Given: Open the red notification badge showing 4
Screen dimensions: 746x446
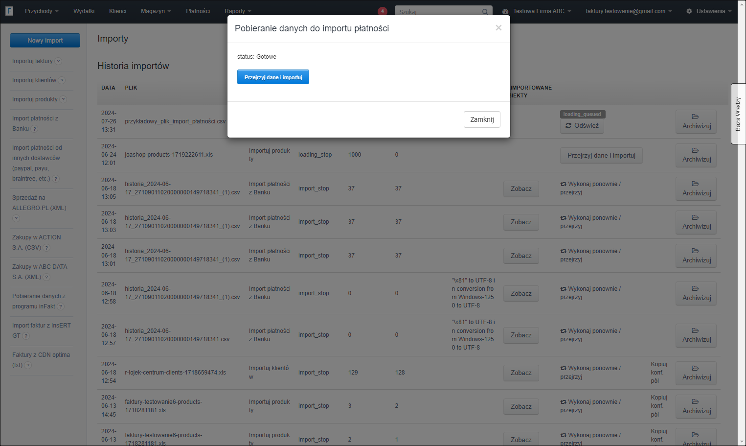Looking at the screenshot, I should click(x=383, y=11).
